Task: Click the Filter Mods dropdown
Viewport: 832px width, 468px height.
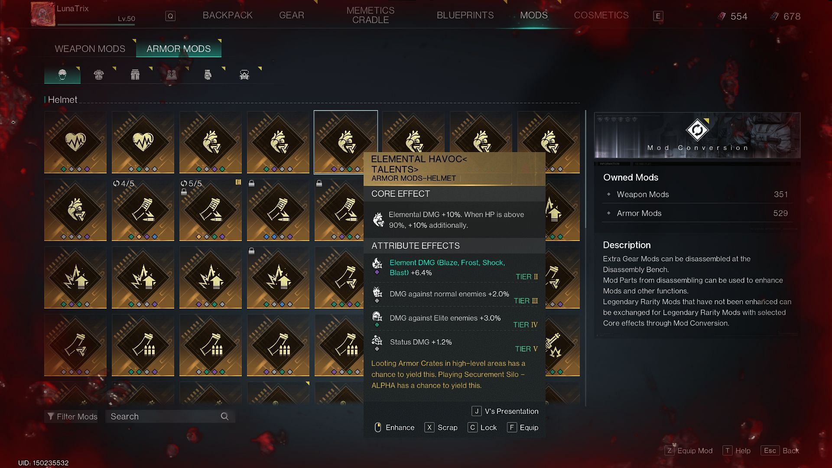Action: (72, 416)
